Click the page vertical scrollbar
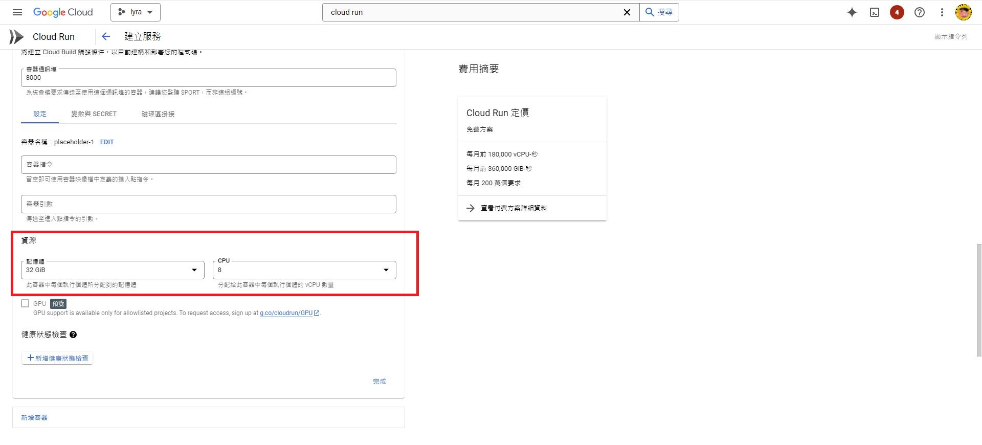 pos(979,300)
